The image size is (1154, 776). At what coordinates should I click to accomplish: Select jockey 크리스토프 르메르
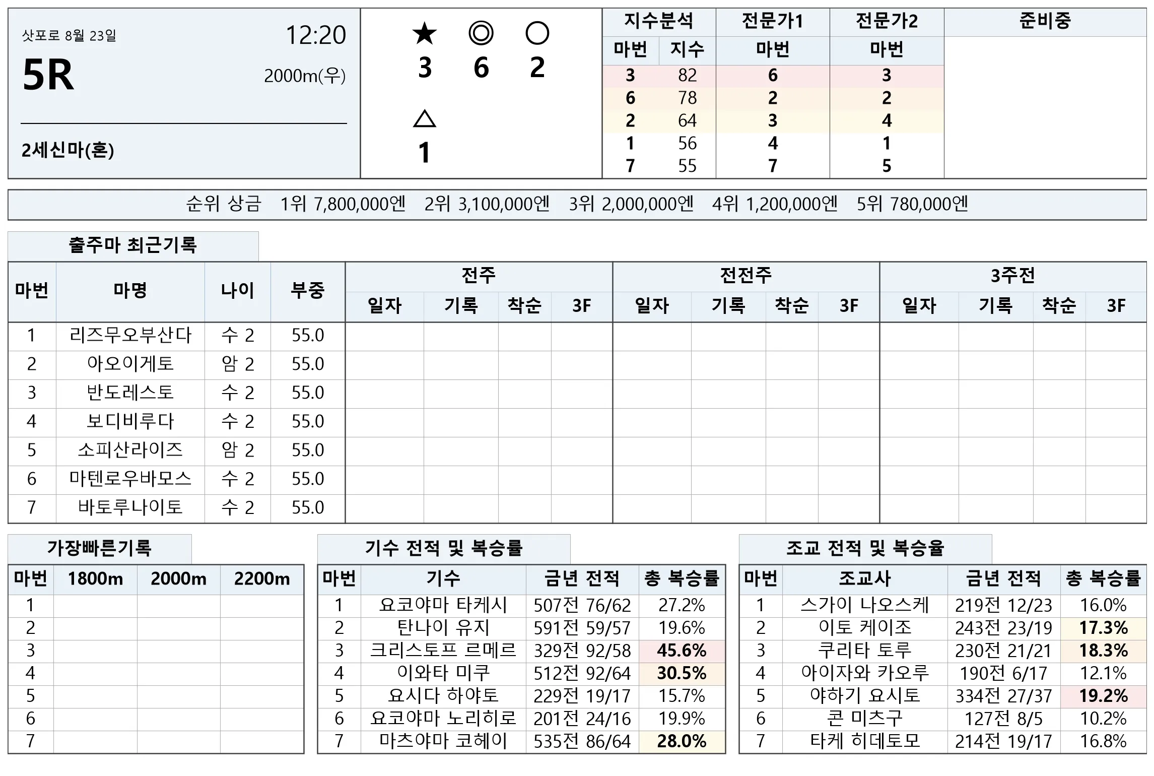pyautogui.click(x=443, y=651)
